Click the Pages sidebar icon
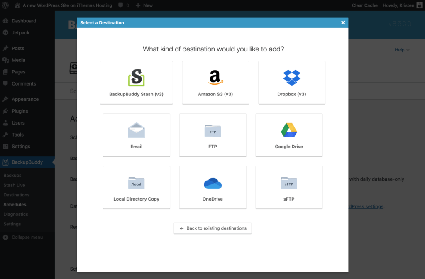 click(x=5, y=72)
